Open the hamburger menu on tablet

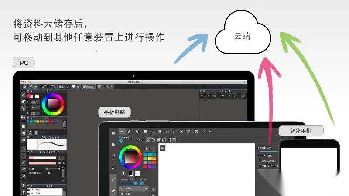pyautogui.click(x=113, y=133)
